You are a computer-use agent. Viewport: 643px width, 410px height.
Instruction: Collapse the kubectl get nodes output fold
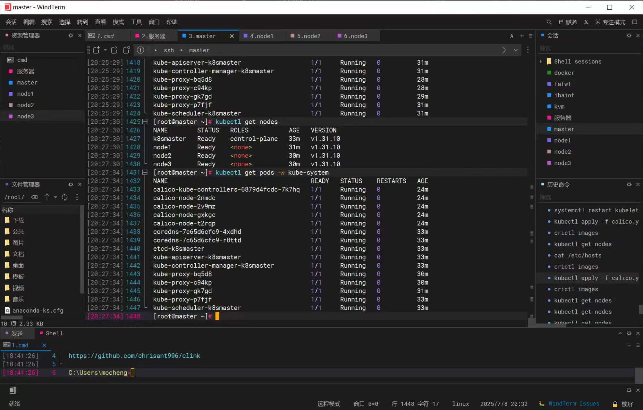(x=145, y=121)
